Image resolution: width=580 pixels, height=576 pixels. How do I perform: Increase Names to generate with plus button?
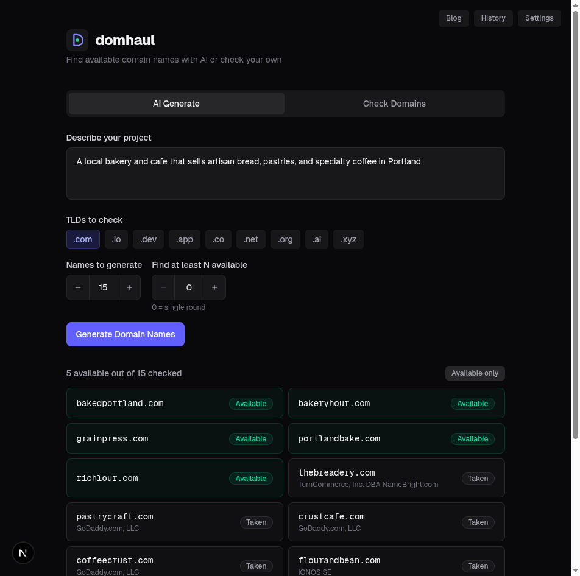[x=129, y=287]
